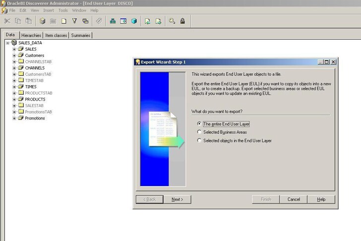Click the window with down-arrow toolbar icon
The image size is (361, 241).
[123, 21]
